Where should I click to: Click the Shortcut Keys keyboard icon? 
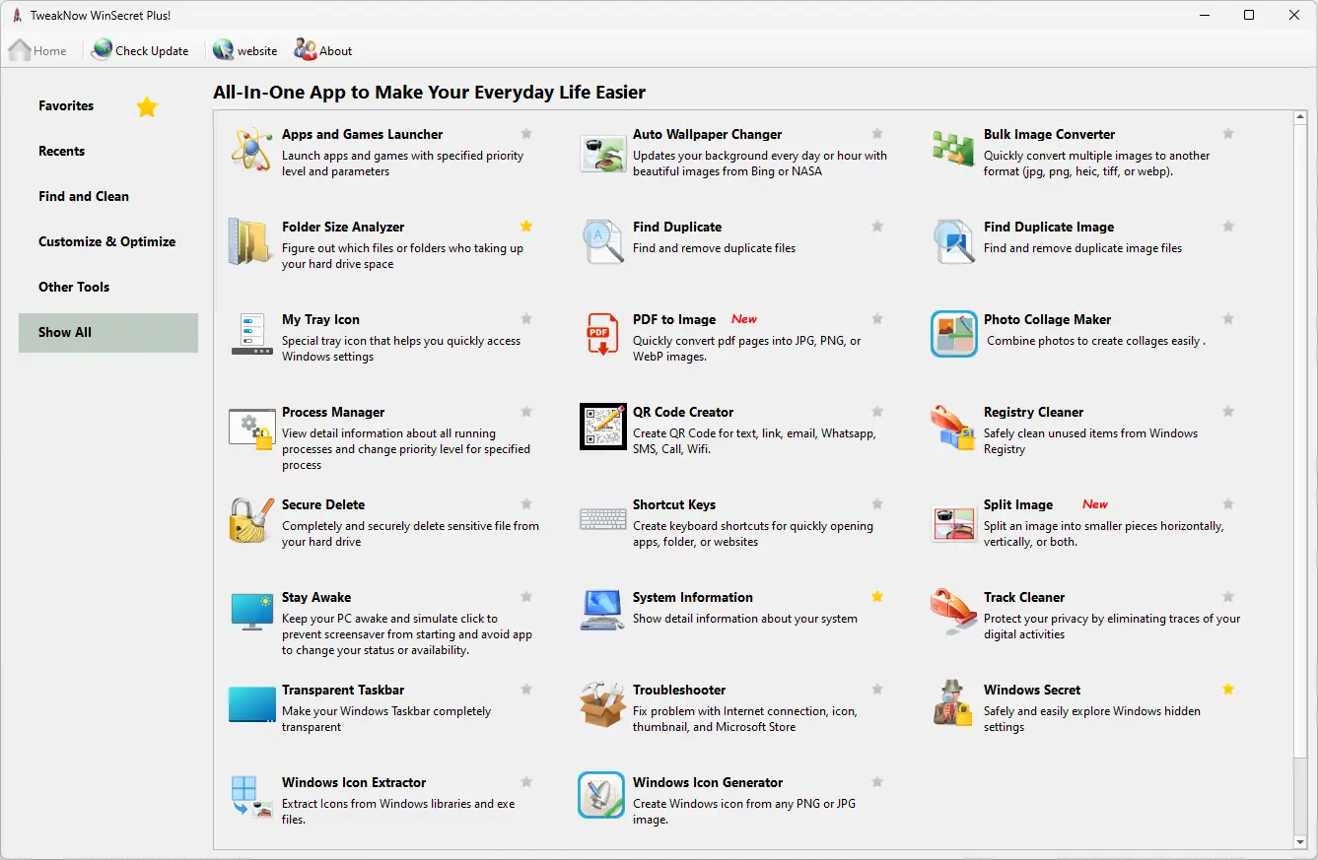(602, 519)
